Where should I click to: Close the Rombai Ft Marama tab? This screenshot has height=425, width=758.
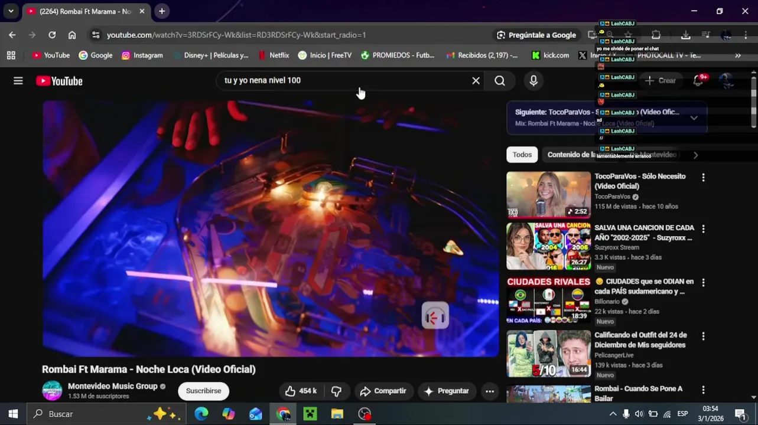[x=142, y=11]
